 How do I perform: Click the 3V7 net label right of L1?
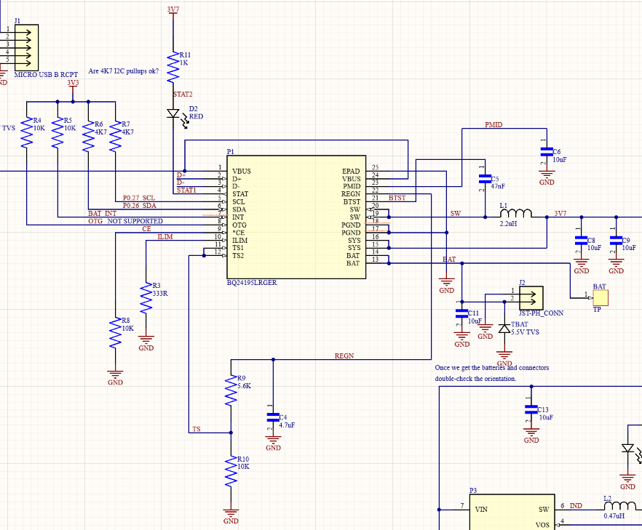[x=560, y=214]
